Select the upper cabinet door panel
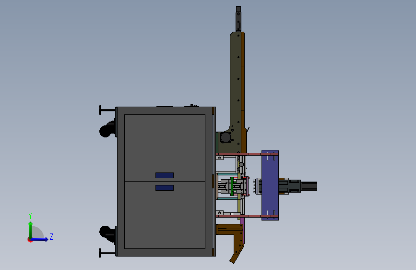Image resolution: width=416 pixels, height=270 pixels. click(165, 148)
